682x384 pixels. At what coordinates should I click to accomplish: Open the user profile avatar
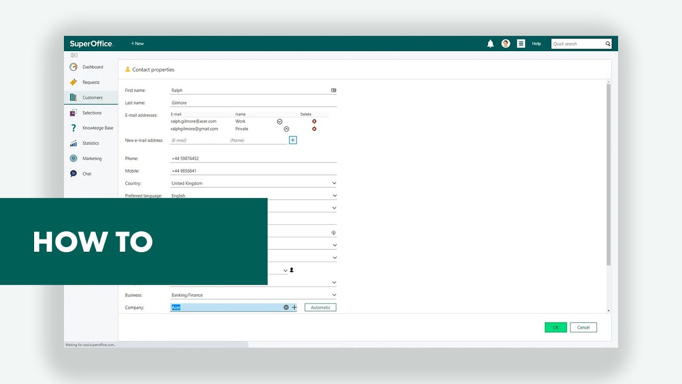(x=506, y=44)
